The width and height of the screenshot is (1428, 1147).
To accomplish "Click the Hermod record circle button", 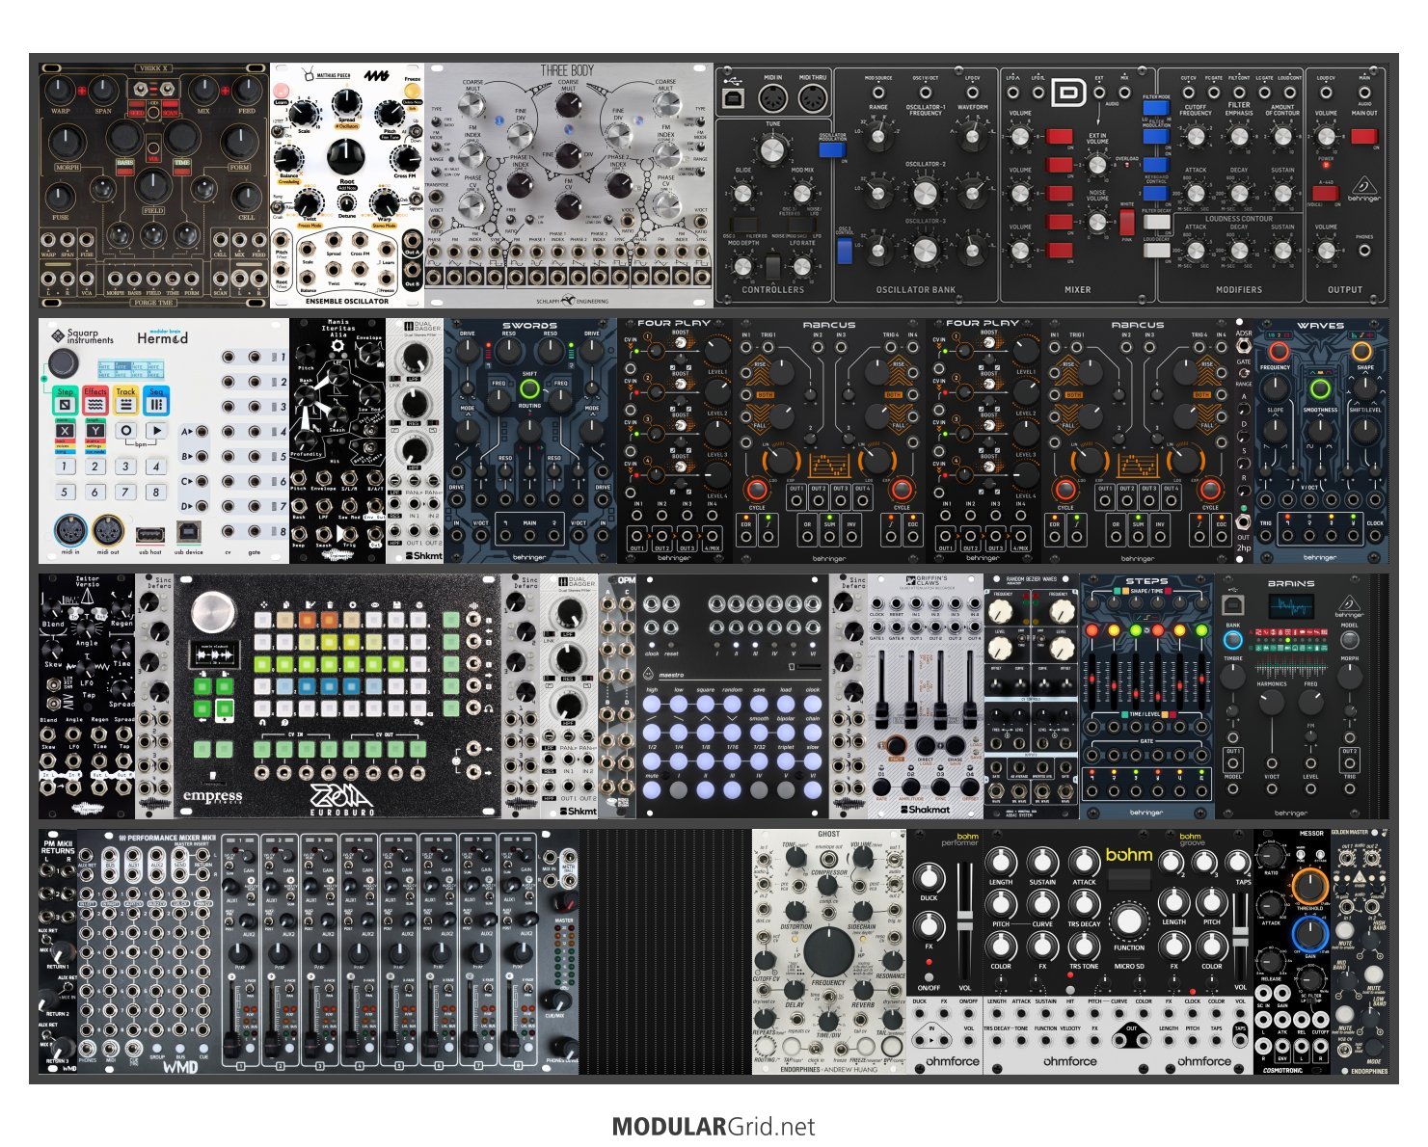I will coord(126,430).
